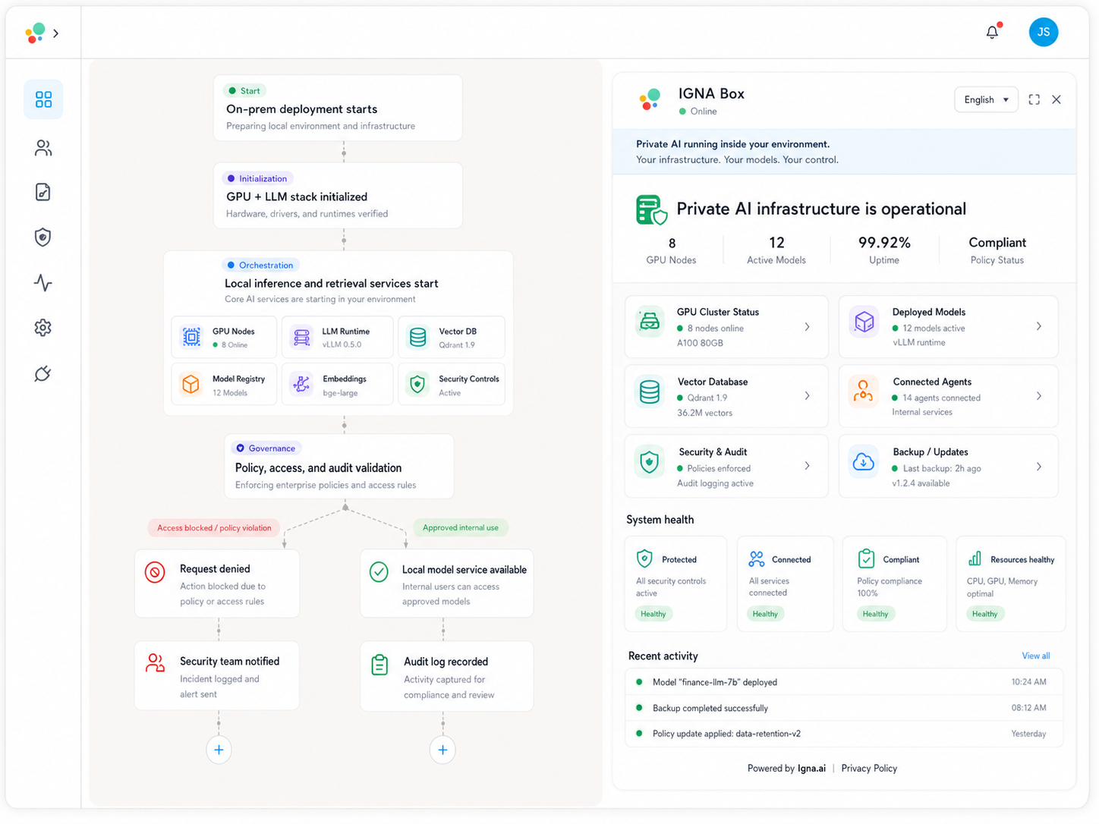Click the Compliant Policy Status value
This screenshot has width=1099, height=824.
pyautogui.click(x=997, y=243)
